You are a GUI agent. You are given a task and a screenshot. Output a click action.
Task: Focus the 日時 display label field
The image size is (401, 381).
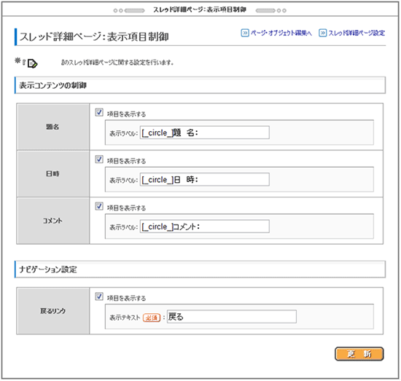[x=205, y=179]
